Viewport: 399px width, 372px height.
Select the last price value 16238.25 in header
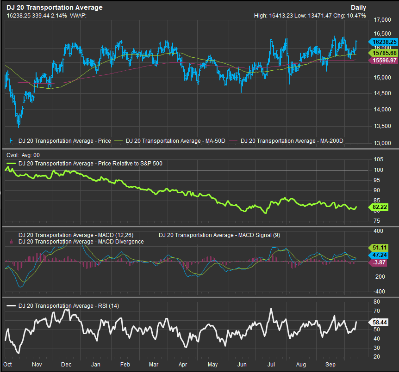tap(19, 16)
